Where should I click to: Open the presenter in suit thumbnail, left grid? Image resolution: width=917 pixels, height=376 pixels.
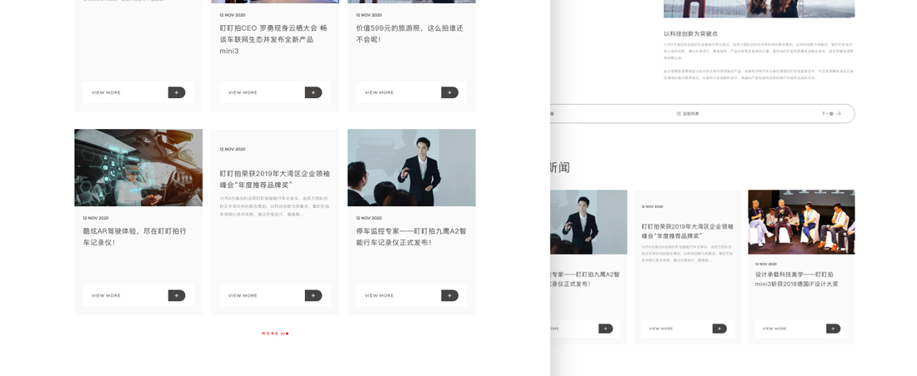[411, 167]
